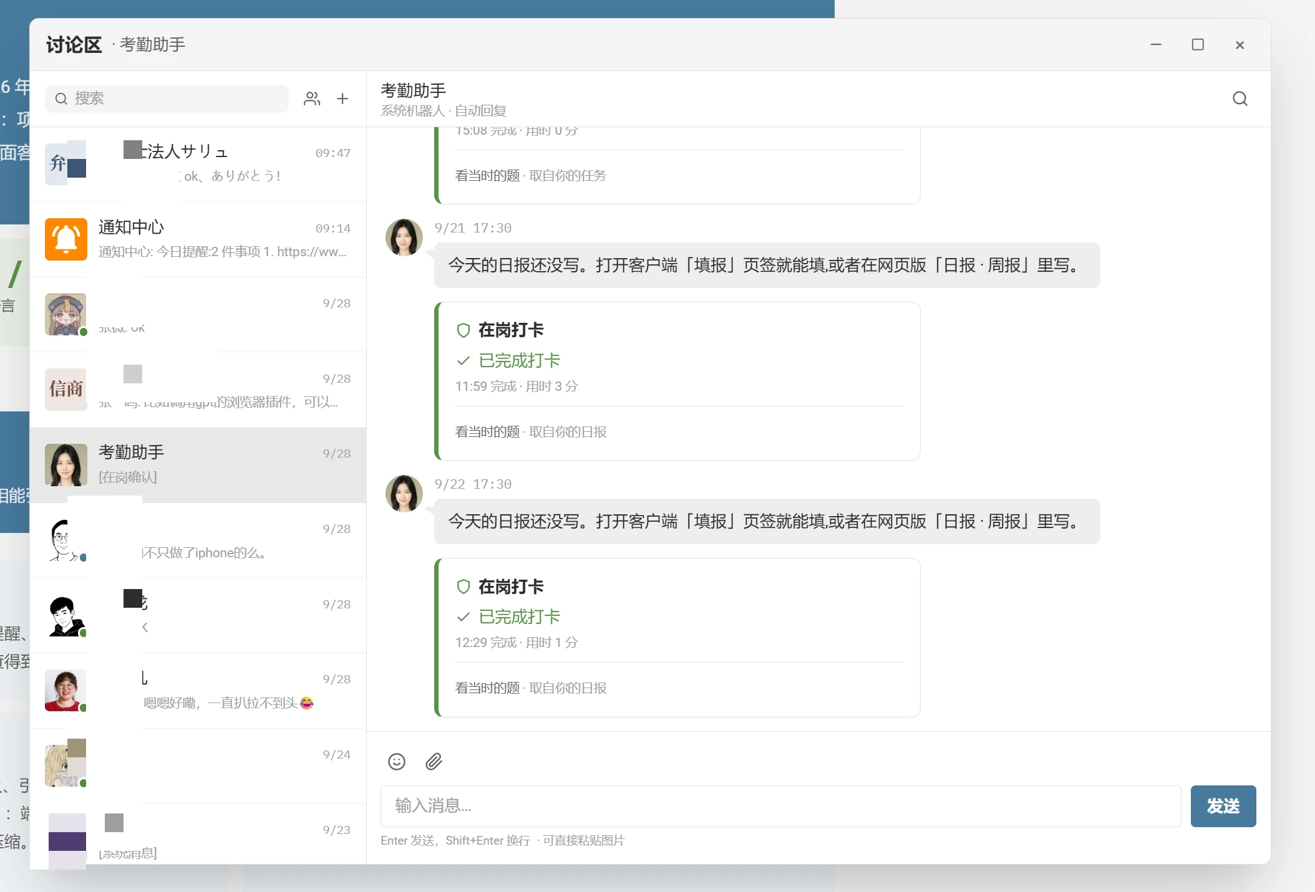Image resolution: width=1315 pixels, height=892 pixels.
Task: Click 已完成打卡 checkmark on 12:29 card
Action: coord(463,617)
